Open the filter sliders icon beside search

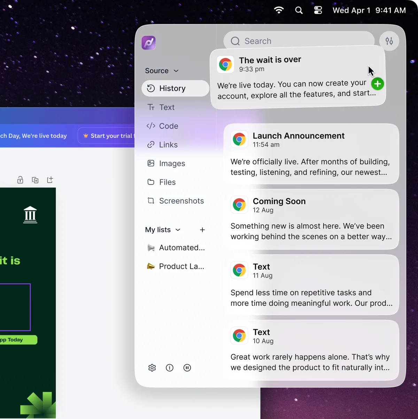pos(389,41)
